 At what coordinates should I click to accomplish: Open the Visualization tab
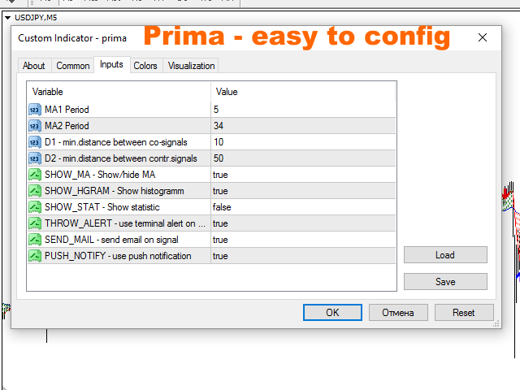[x=191, y=66]
